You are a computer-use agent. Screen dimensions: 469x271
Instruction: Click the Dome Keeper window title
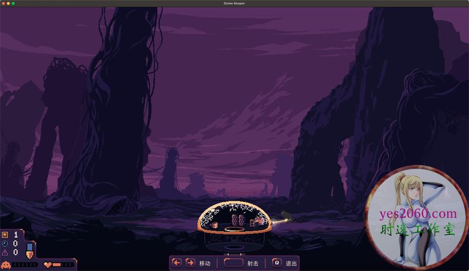click(234, 4)
